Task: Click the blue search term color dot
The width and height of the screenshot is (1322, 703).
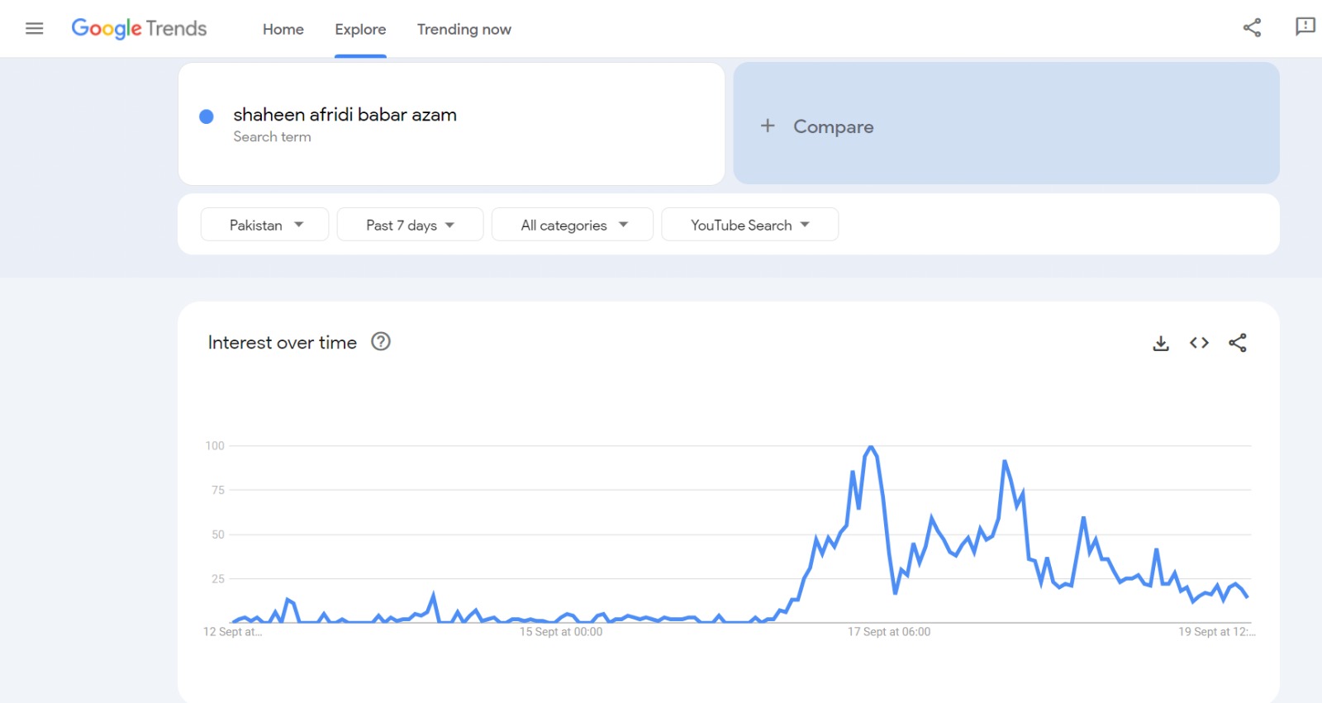Action: (207, 116)
